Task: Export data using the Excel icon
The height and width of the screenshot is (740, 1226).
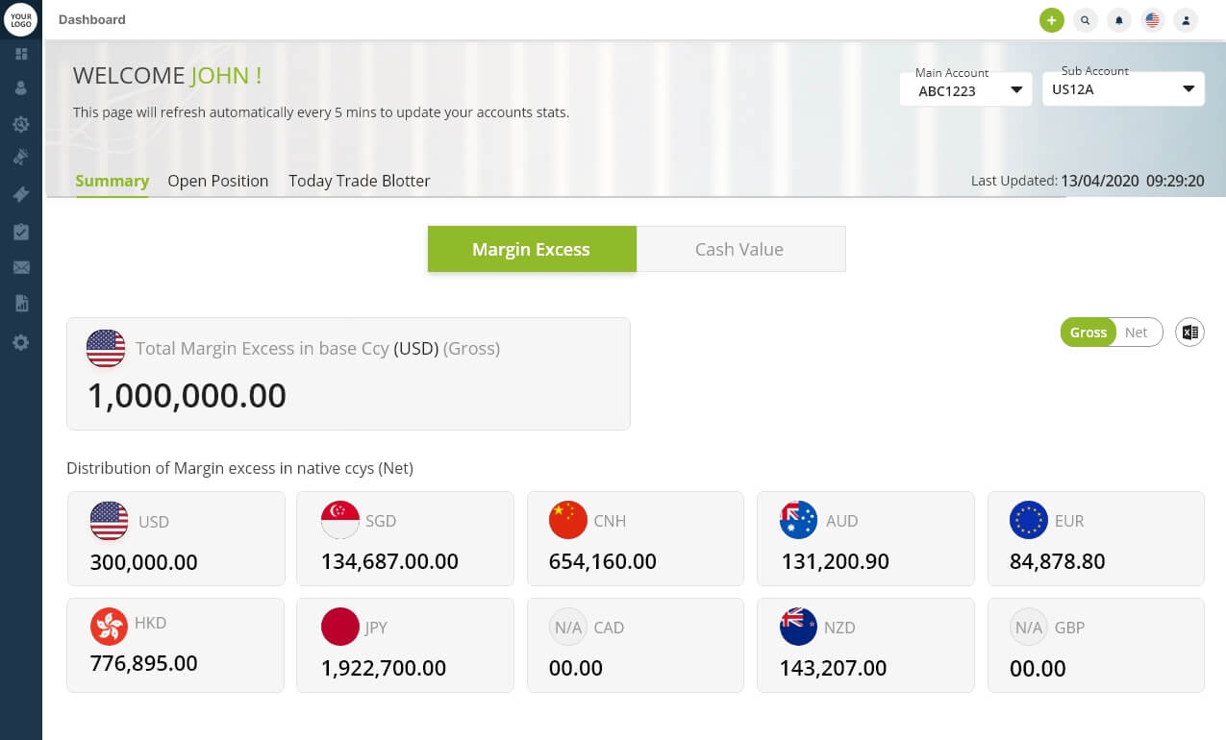Action: click(x=1189, y=332)
